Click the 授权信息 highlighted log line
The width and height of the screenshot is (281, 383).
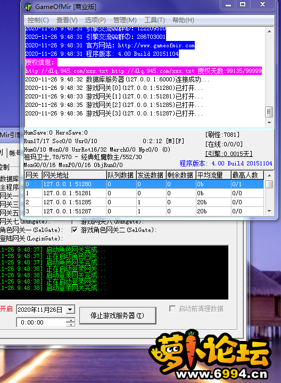click(x=41, y=62)
